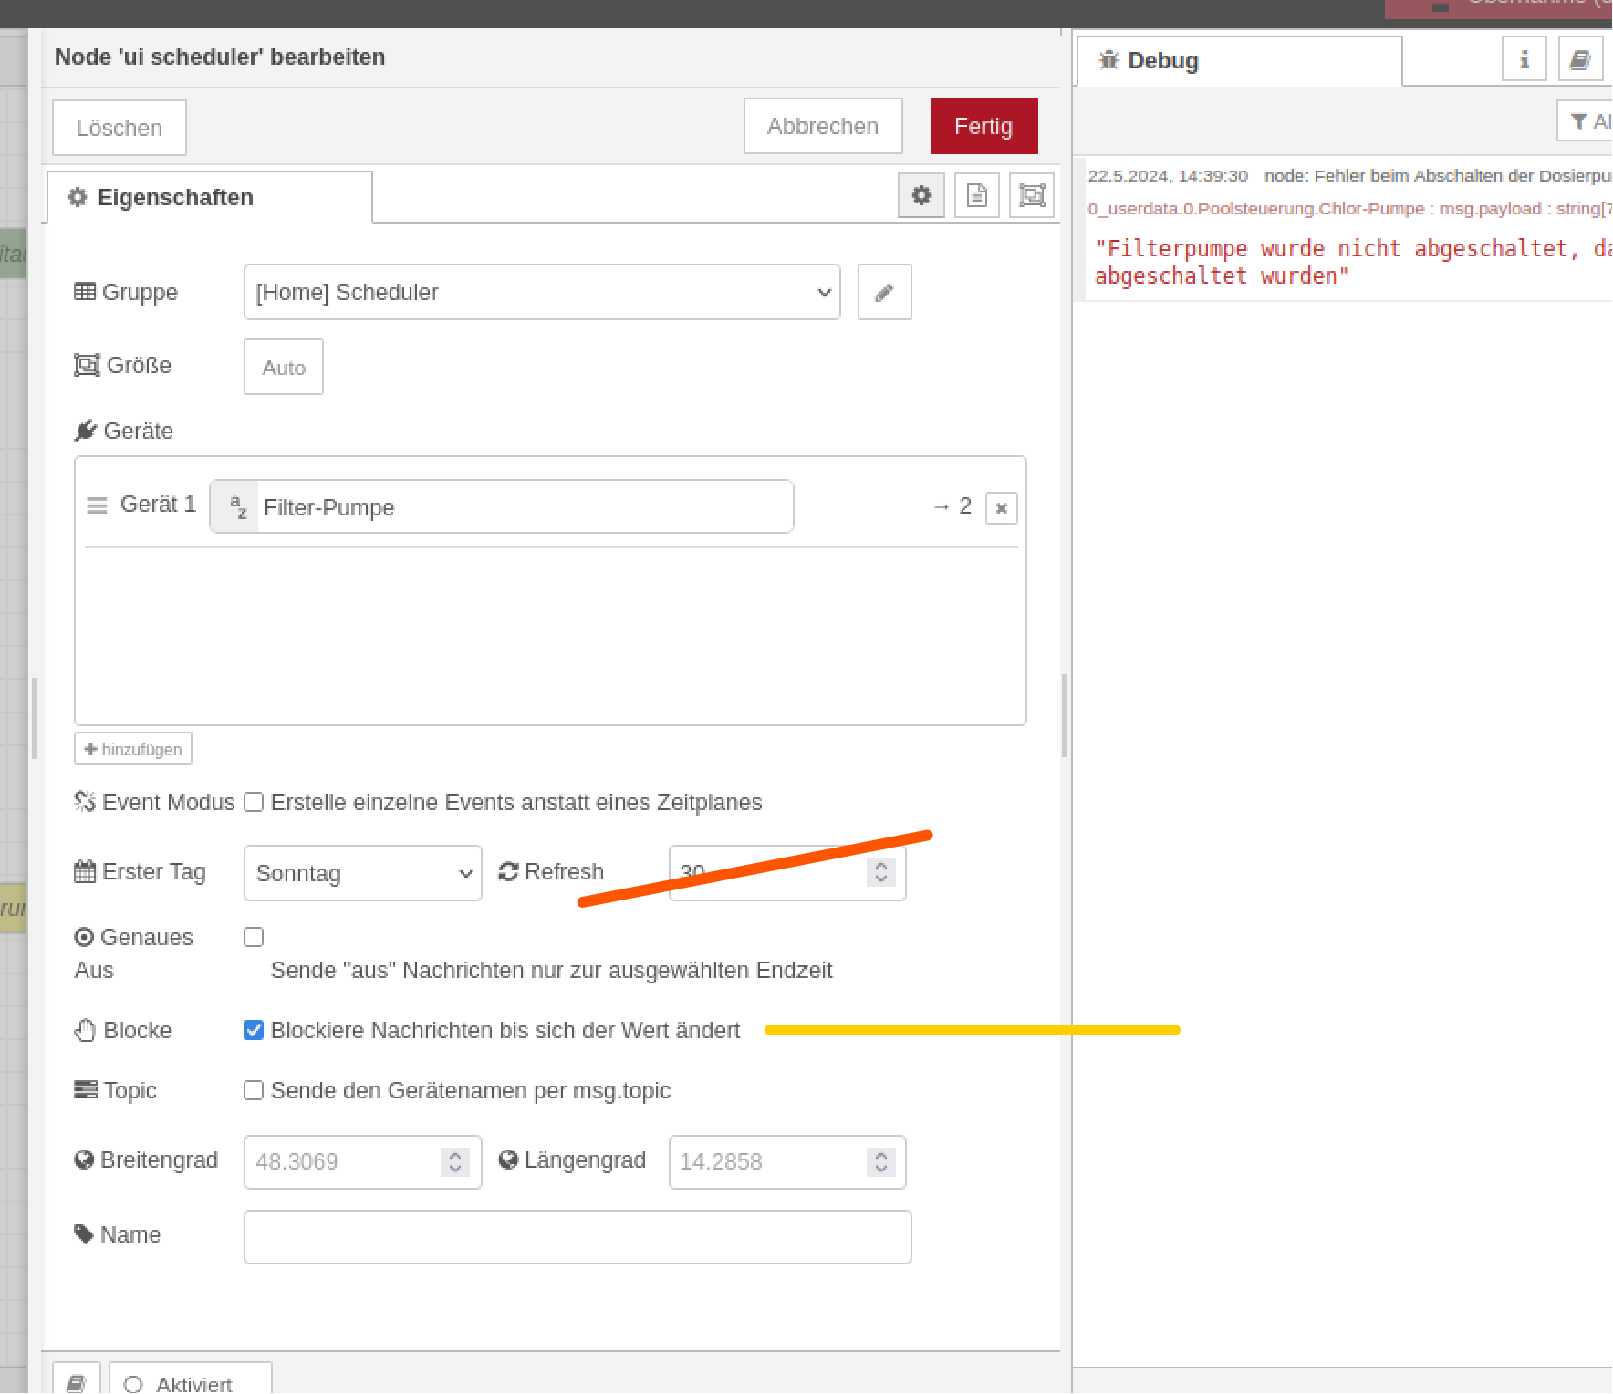Click the Längengrad input field
Image resolution: width=1613 pixels, height=1394 pixels.
pos(787,1162)
